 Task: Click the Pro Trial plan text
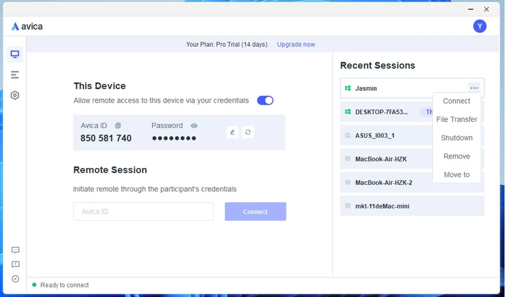227,45
